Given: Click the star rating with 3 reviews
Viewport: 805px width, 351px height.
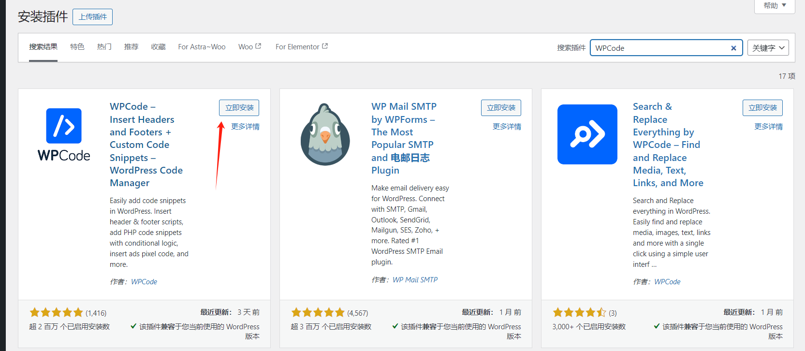Looking at the screenshot, I should pos(579,313).
